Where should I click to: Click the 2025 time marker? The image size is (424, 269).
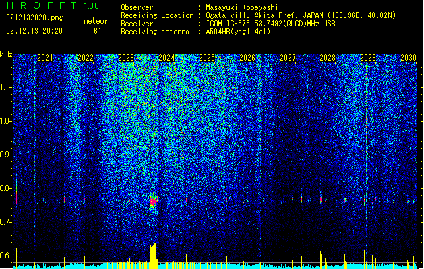207,58
